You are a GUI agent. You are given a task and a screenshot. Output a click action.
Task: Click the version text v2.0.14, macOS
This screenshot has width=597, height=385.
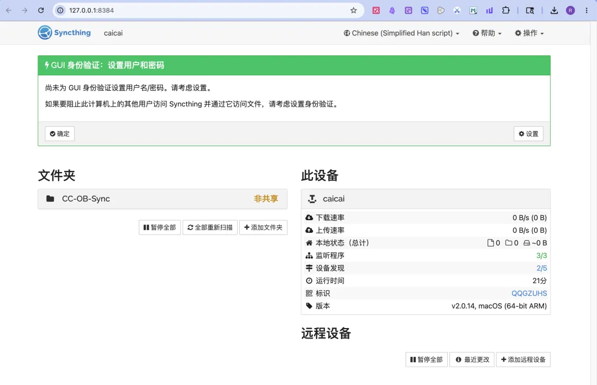(x=499, y=306)
